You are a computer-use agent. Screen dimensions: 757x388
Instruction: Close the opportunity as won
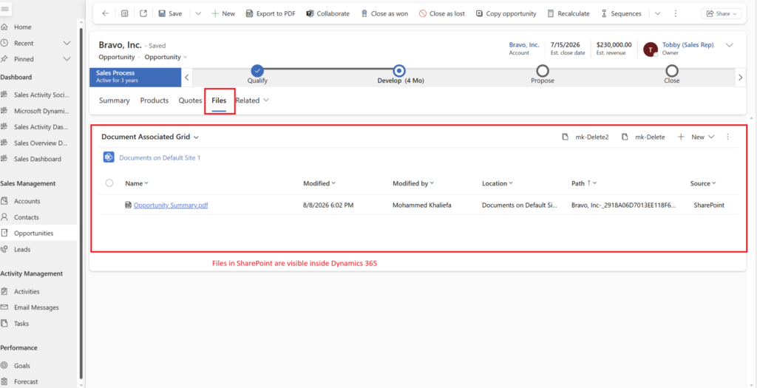coord(384,13)
